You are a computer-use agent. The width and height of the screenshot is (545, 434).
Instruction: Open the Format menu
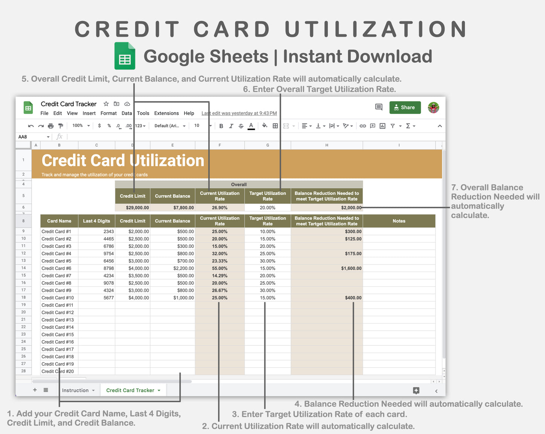(x=109, y=113)
